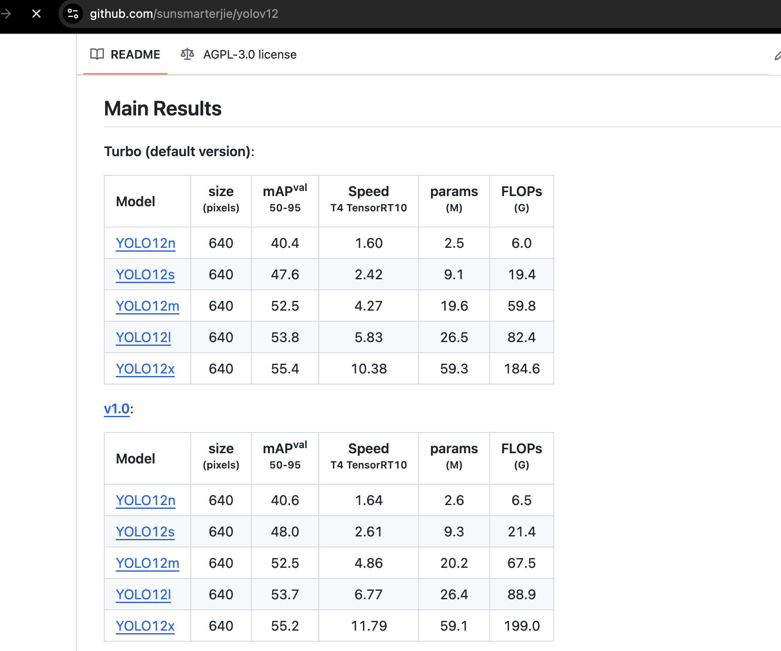The height and width of the screenshot is (651, 781).
Task: Click speed value 6.77
Action: tap(369, 595)
